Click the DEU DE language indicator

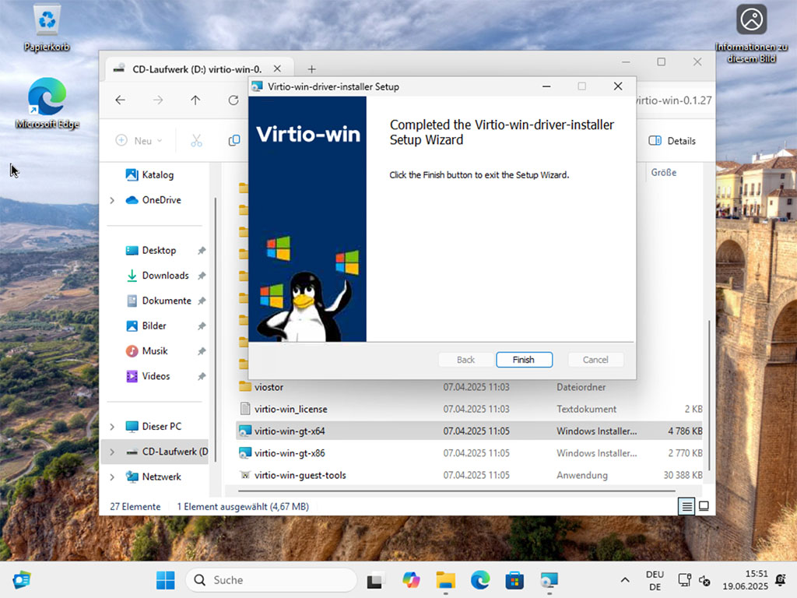coord(655,580)
